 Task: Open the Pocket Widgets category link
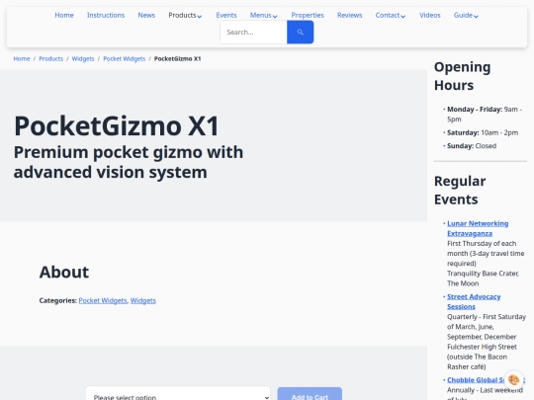coord(103,300)
